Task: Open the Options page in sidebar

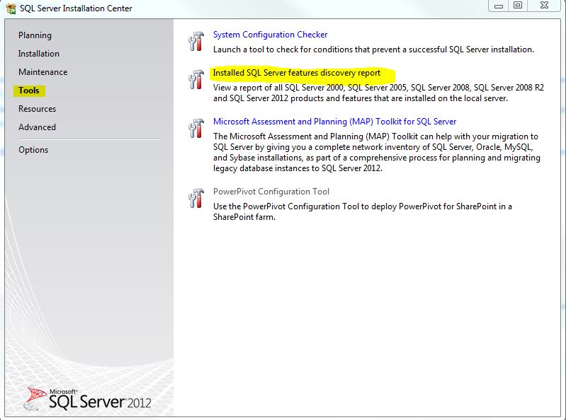Action: coord(33,150)
